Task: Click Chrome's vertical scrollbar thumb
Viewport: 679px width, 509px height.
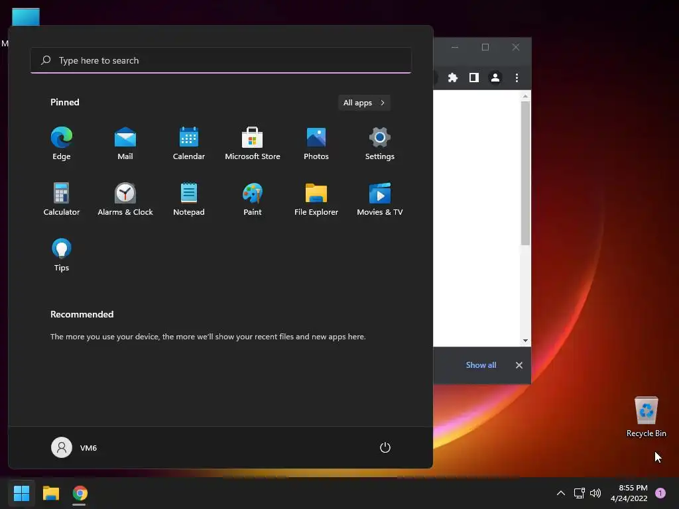Action: click(525, 173)
